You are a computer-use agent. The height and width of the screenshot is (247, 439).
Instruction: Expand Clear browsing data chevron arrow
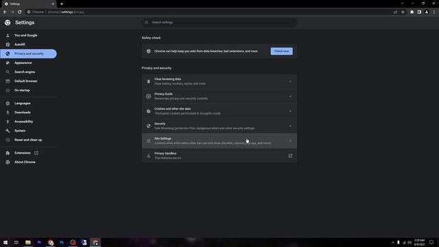point(290,82)
